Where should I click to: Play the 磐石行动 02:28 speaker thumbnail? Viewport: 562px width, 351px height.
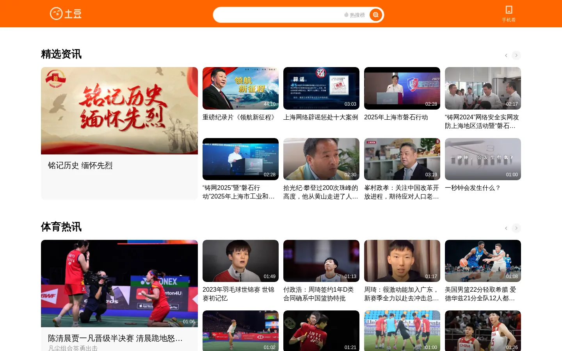point(402,88)
